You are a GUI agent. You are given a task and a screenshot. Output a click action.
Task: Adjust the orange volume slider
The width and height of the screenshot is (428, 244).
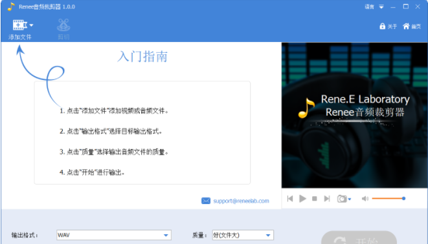[389, 198]
